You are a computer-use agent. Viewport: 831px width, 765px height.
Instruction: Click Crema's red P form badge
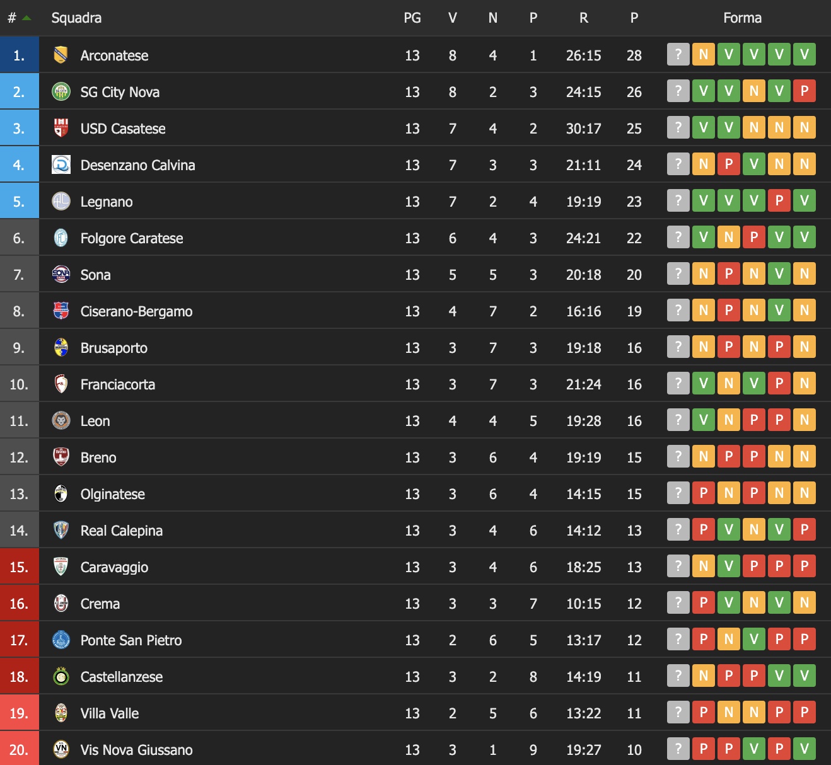[x=704, y=603]
